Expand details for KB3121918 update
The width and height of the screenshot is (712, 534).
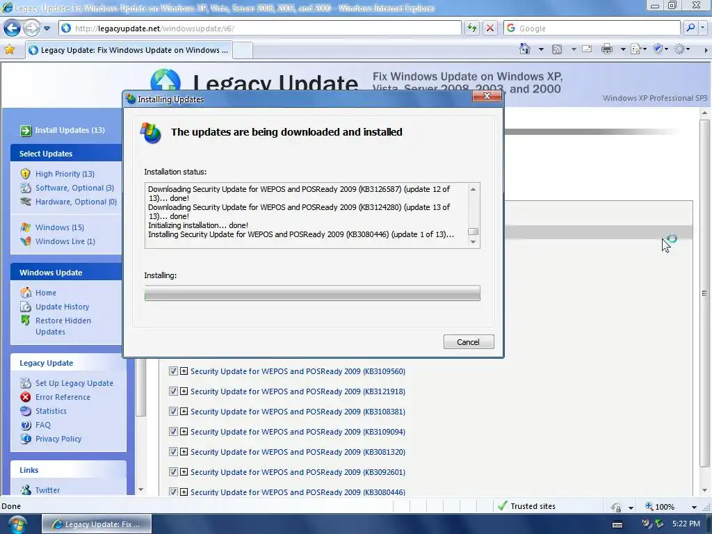pyautogui.click(x=184, y=391)
